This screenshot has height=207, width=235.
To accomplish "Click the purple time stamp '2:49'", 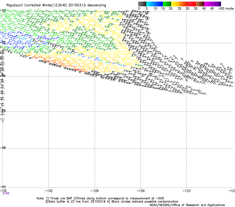I will pos(6,193).
